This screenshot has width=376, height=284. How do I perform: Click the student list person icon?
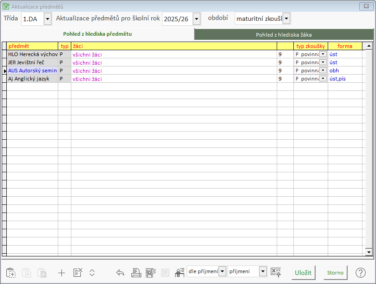tap(179, 273)
